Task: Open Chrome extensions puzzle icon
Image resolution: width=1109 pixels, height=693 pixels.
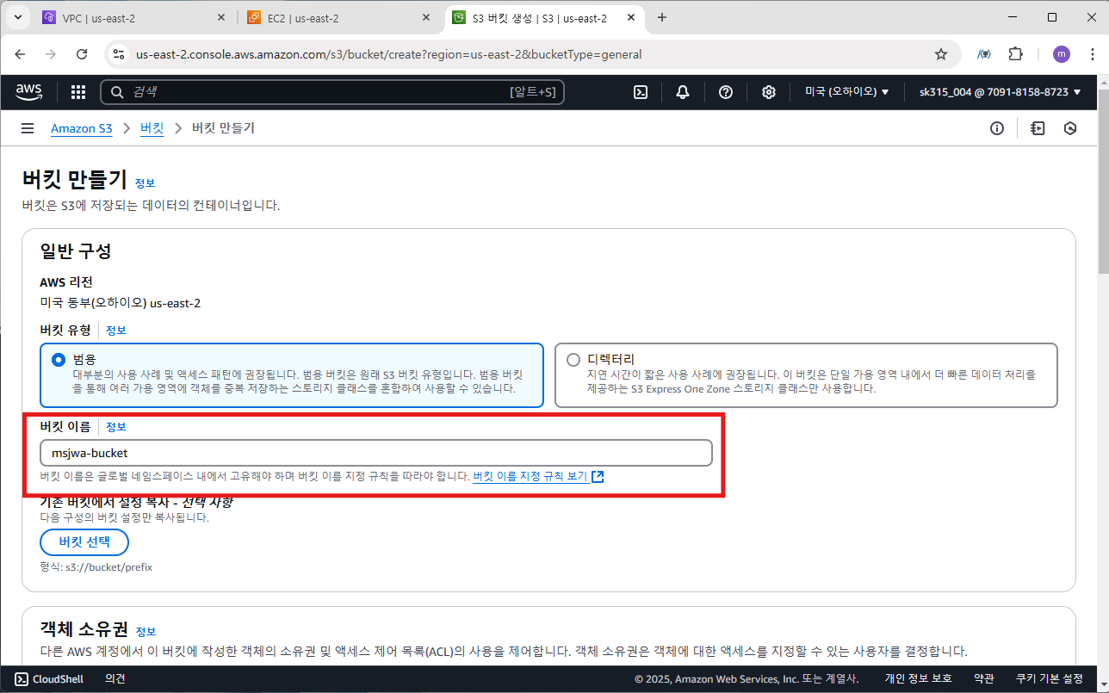Action: [x=1015, y=54]
